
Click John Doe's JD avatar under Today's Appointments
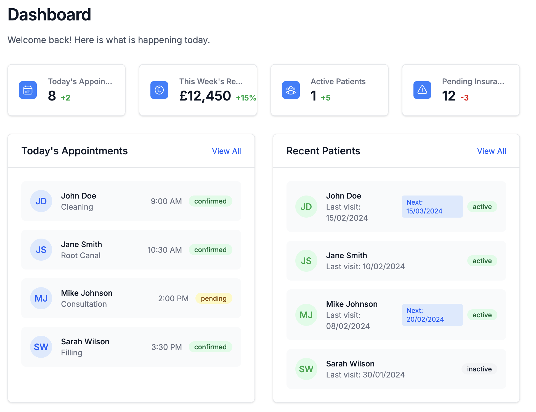coord(41,201)
